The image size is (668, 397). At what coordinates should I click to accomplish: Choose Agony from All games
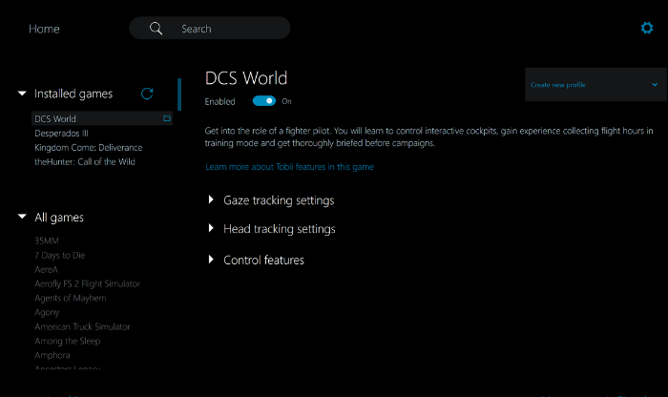47,313
